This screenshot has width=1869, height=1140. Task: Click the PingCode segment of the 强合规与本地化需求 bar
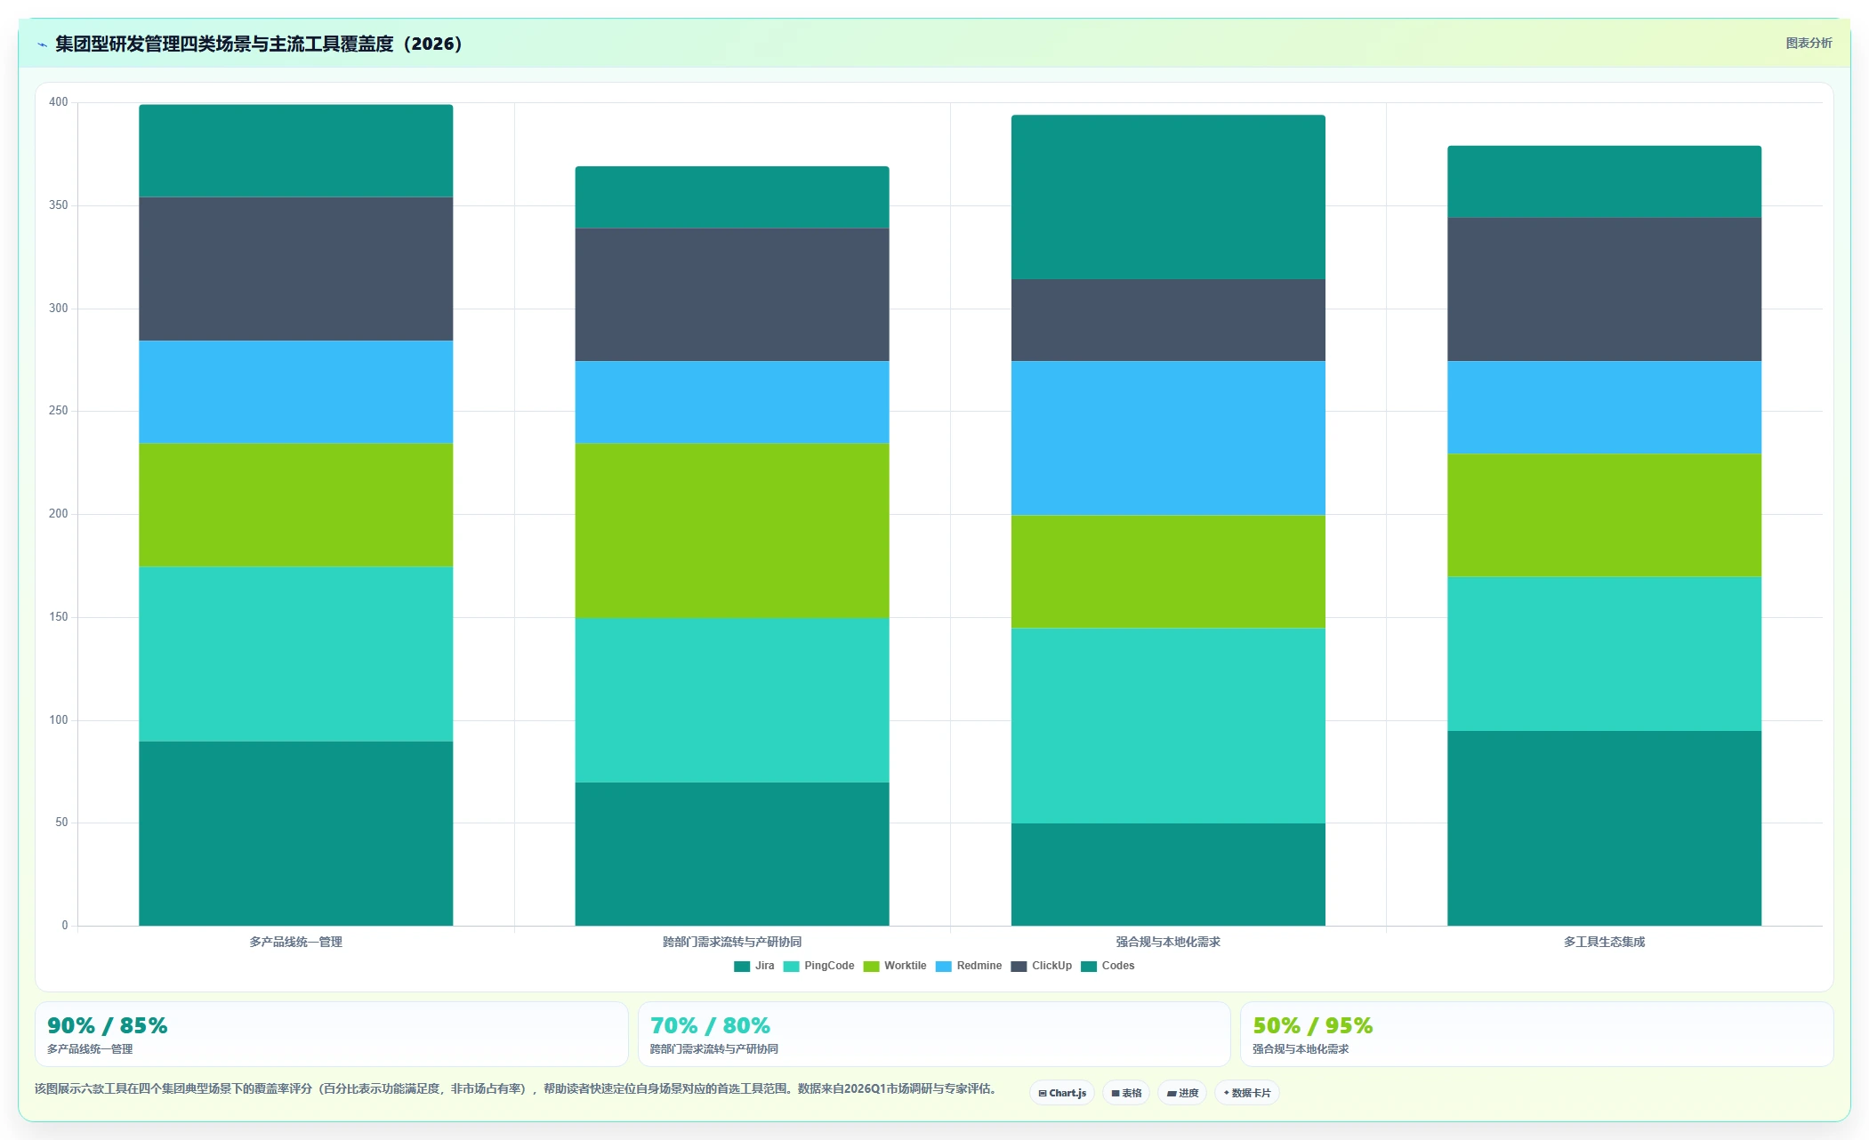pyautogui.click(x=1168, y=726)
